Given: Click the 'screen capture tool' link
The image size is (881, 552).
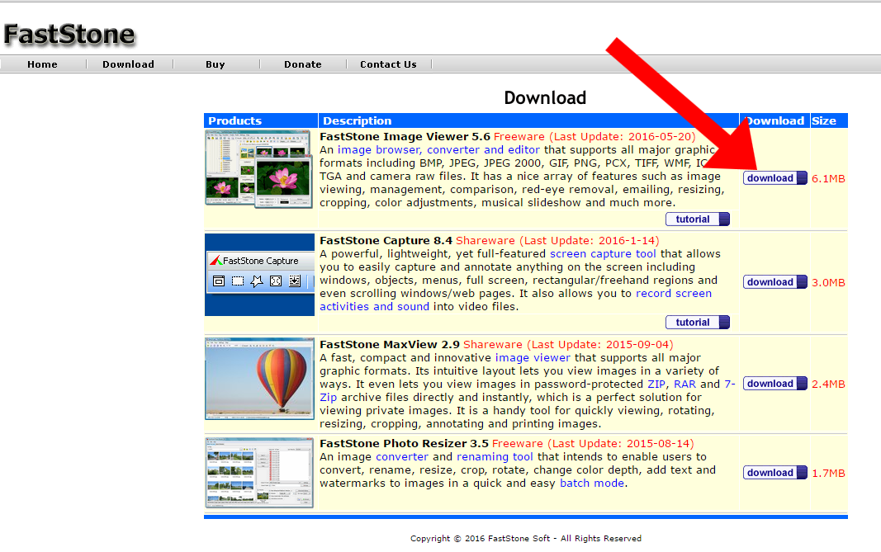Looking at the screenshot, I should 603,254.
